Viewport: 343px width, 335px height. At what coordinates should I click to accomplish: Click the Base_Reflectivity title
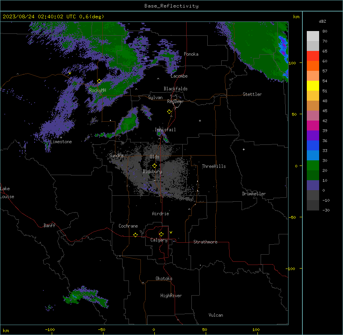pos(171,6)
